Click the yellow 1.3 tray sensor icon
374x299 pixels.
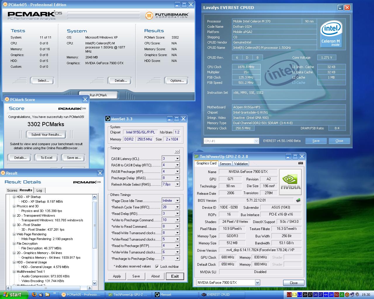click(x=294, y=295)
